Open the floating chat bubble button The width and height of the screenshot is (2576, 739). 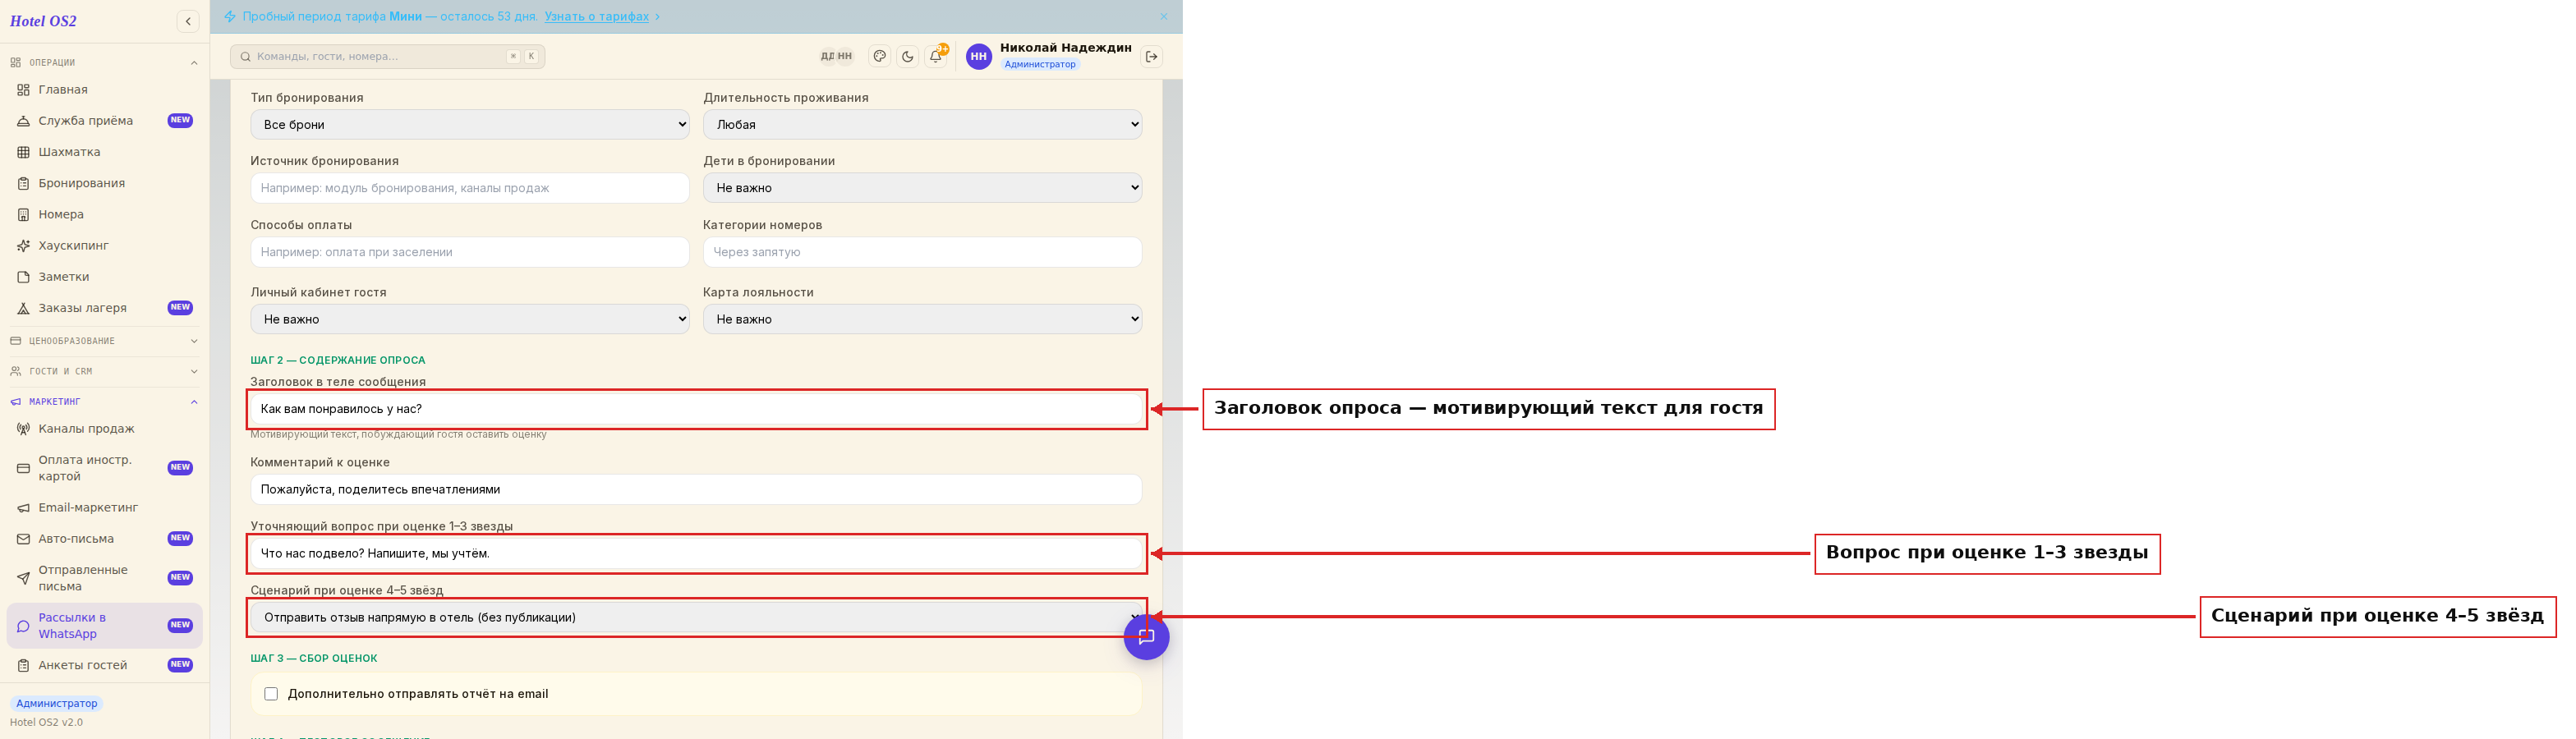coord(1146,637)
